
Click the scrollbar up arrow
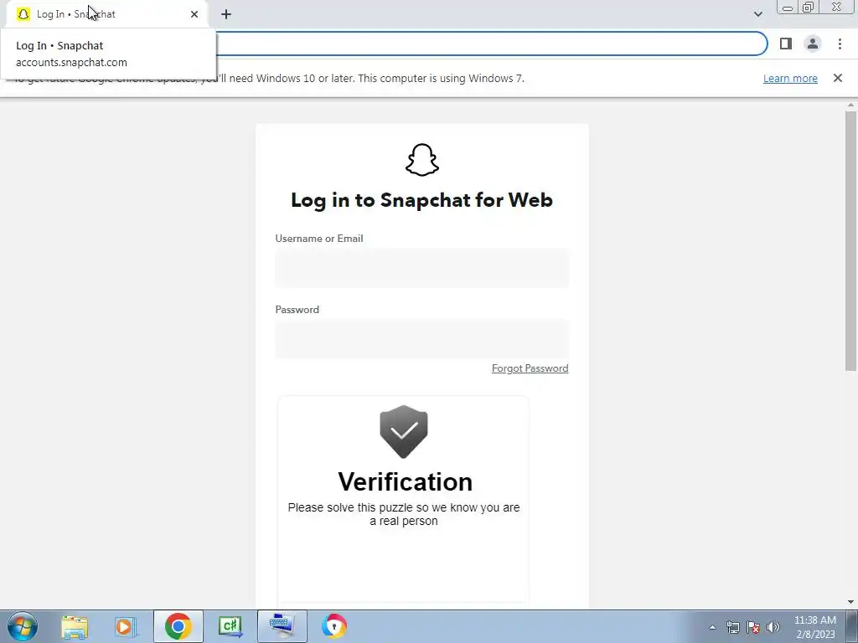coord(850,105)
